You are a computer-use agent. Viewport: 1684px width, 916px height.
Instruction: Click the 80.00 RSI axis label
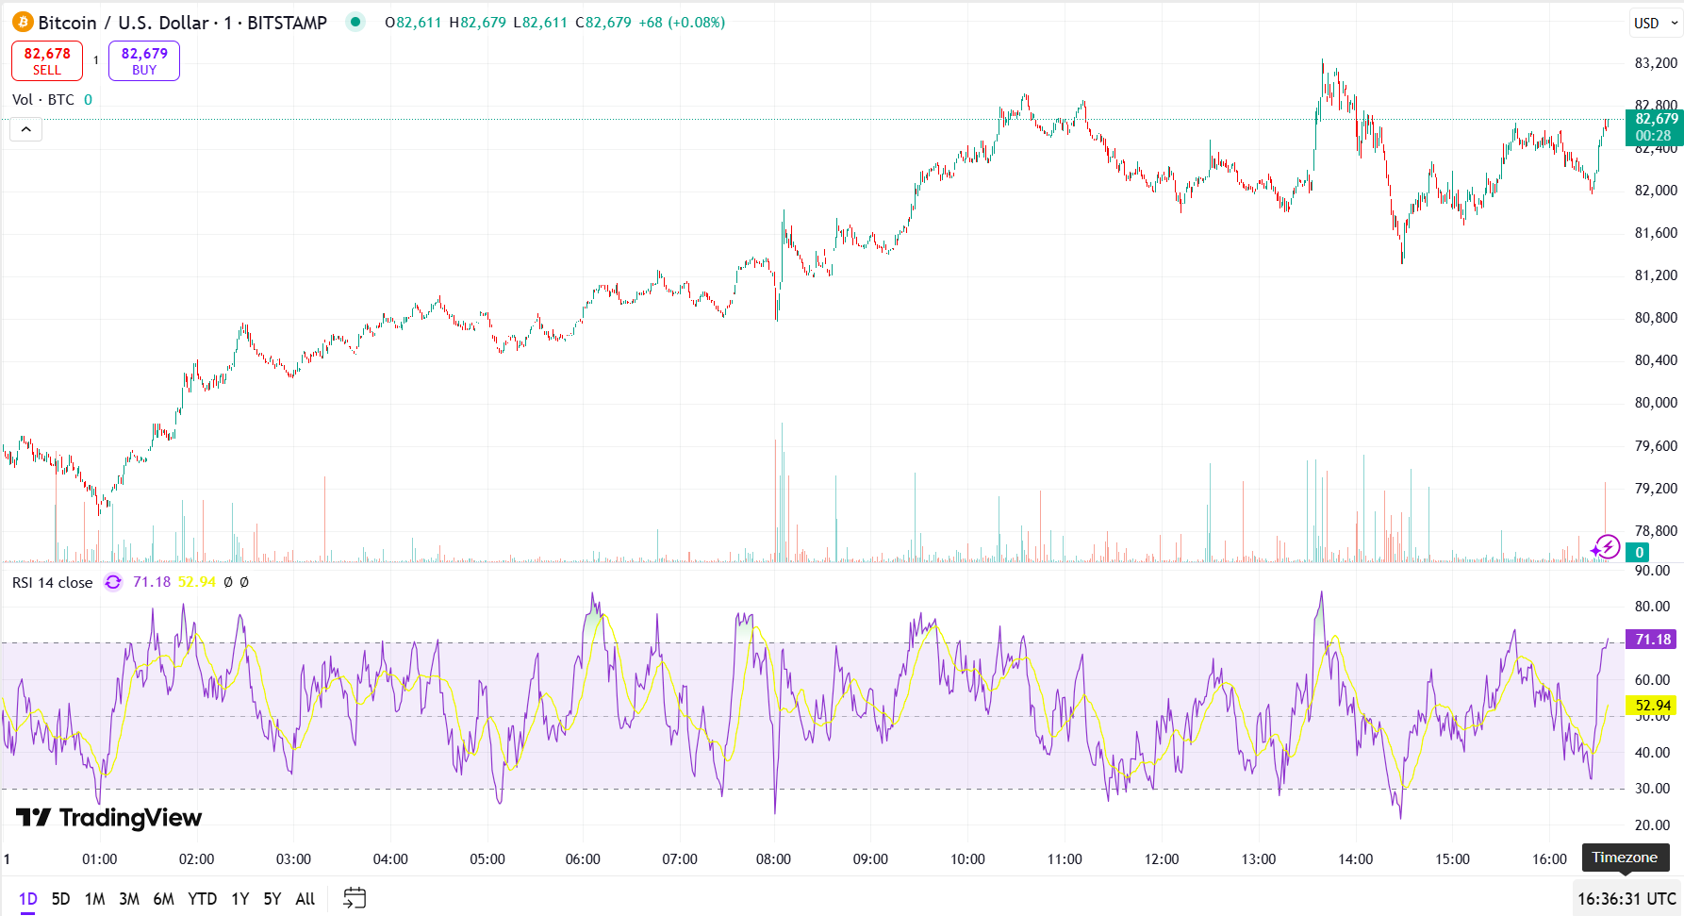tap(1652, 607)
